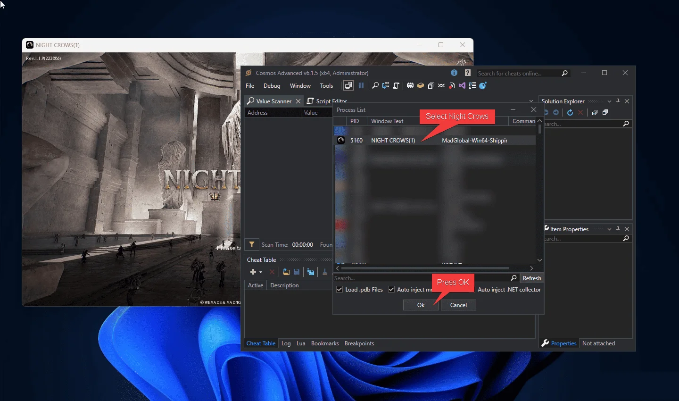Open the Tools menu
The width and height of the screenshot is (679, 401).
point(326,86)
